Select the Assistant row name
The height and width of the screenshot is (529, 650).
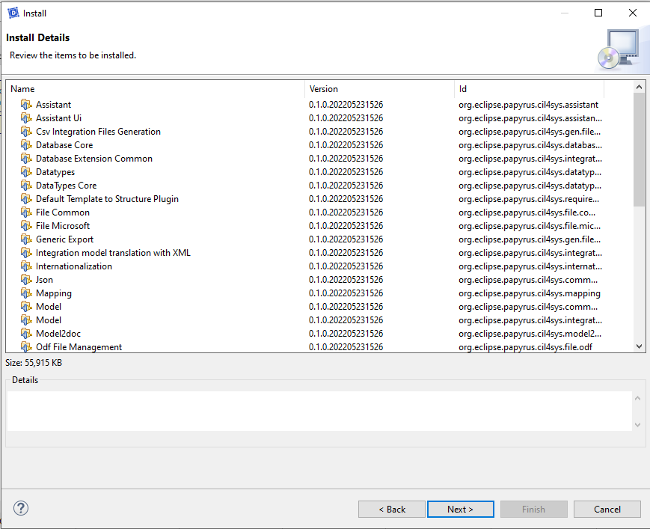(x=53, y=105)
